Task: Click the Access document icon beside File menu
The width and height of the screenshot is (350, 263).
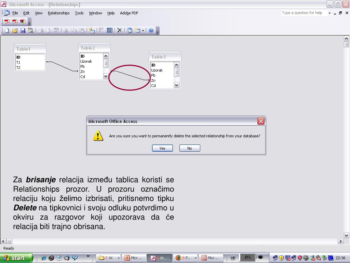Action: click(7, 13)
